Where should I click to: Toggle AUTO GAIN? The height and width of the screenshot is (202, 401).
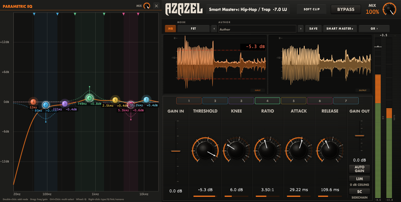tap(359, 169)
